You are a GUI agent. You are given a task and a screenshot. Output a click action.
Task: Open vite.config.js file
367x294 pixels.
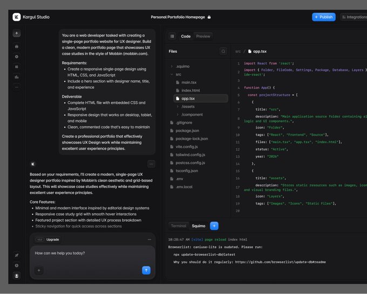click(184, 146)
